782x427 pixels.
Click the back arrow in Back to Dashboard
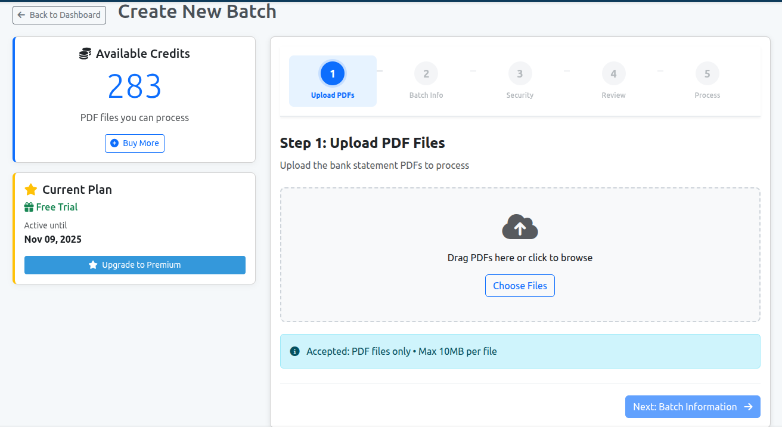point(21,15)
